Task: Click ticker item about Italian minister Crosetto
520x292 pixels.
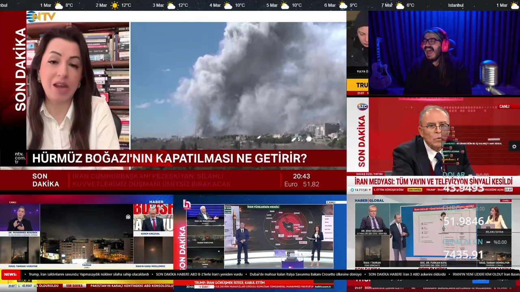Action: point(305,275)
